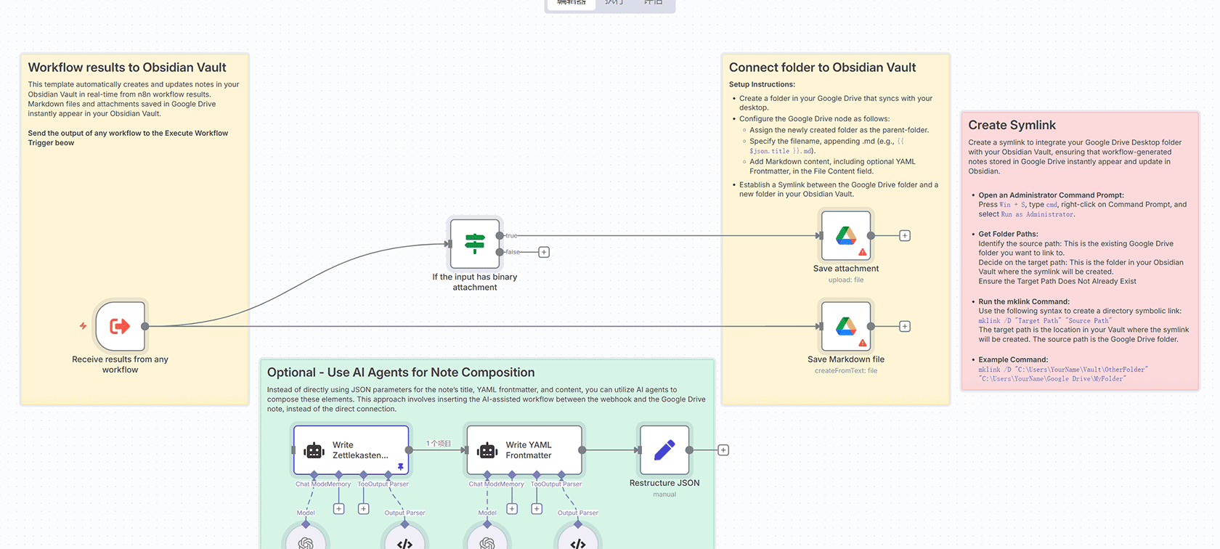This screenshot has height=549, width=1220.
Task: Add a node after Save attachment
Action: pos(905,236)
